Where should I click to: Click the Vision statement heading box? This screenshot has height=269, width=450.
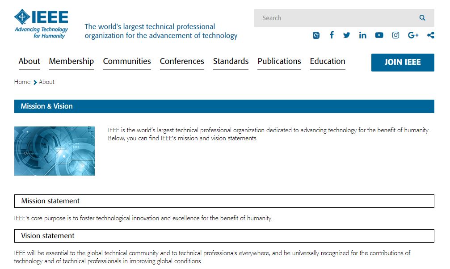(x=224, y=236)
